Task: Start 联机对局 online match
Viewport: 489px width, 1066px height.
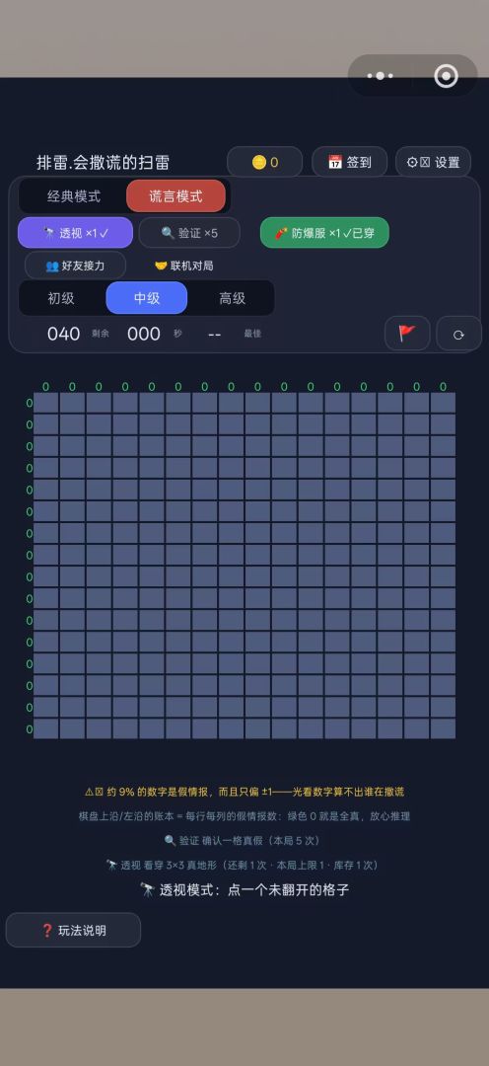Action: click(183, 266)
